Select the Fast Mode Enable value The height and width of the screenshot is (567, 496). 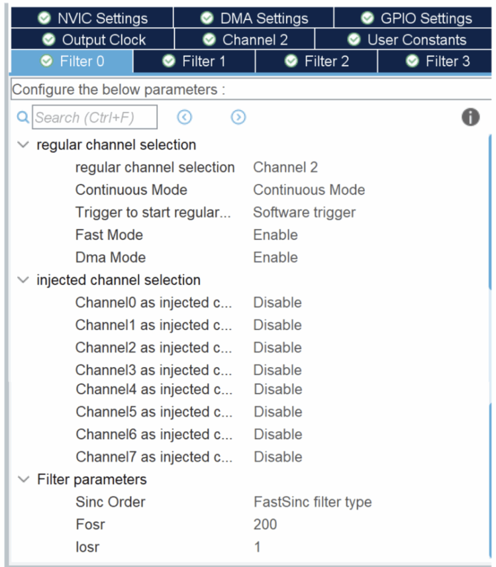tap(275, 235)
